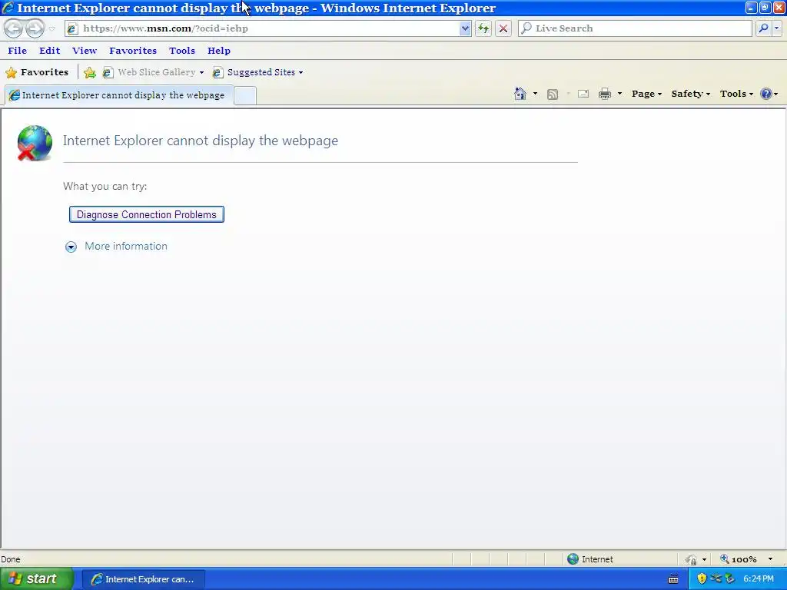Click the security shield tray icon
The image size is (787, 590).
tap(702, 579)
